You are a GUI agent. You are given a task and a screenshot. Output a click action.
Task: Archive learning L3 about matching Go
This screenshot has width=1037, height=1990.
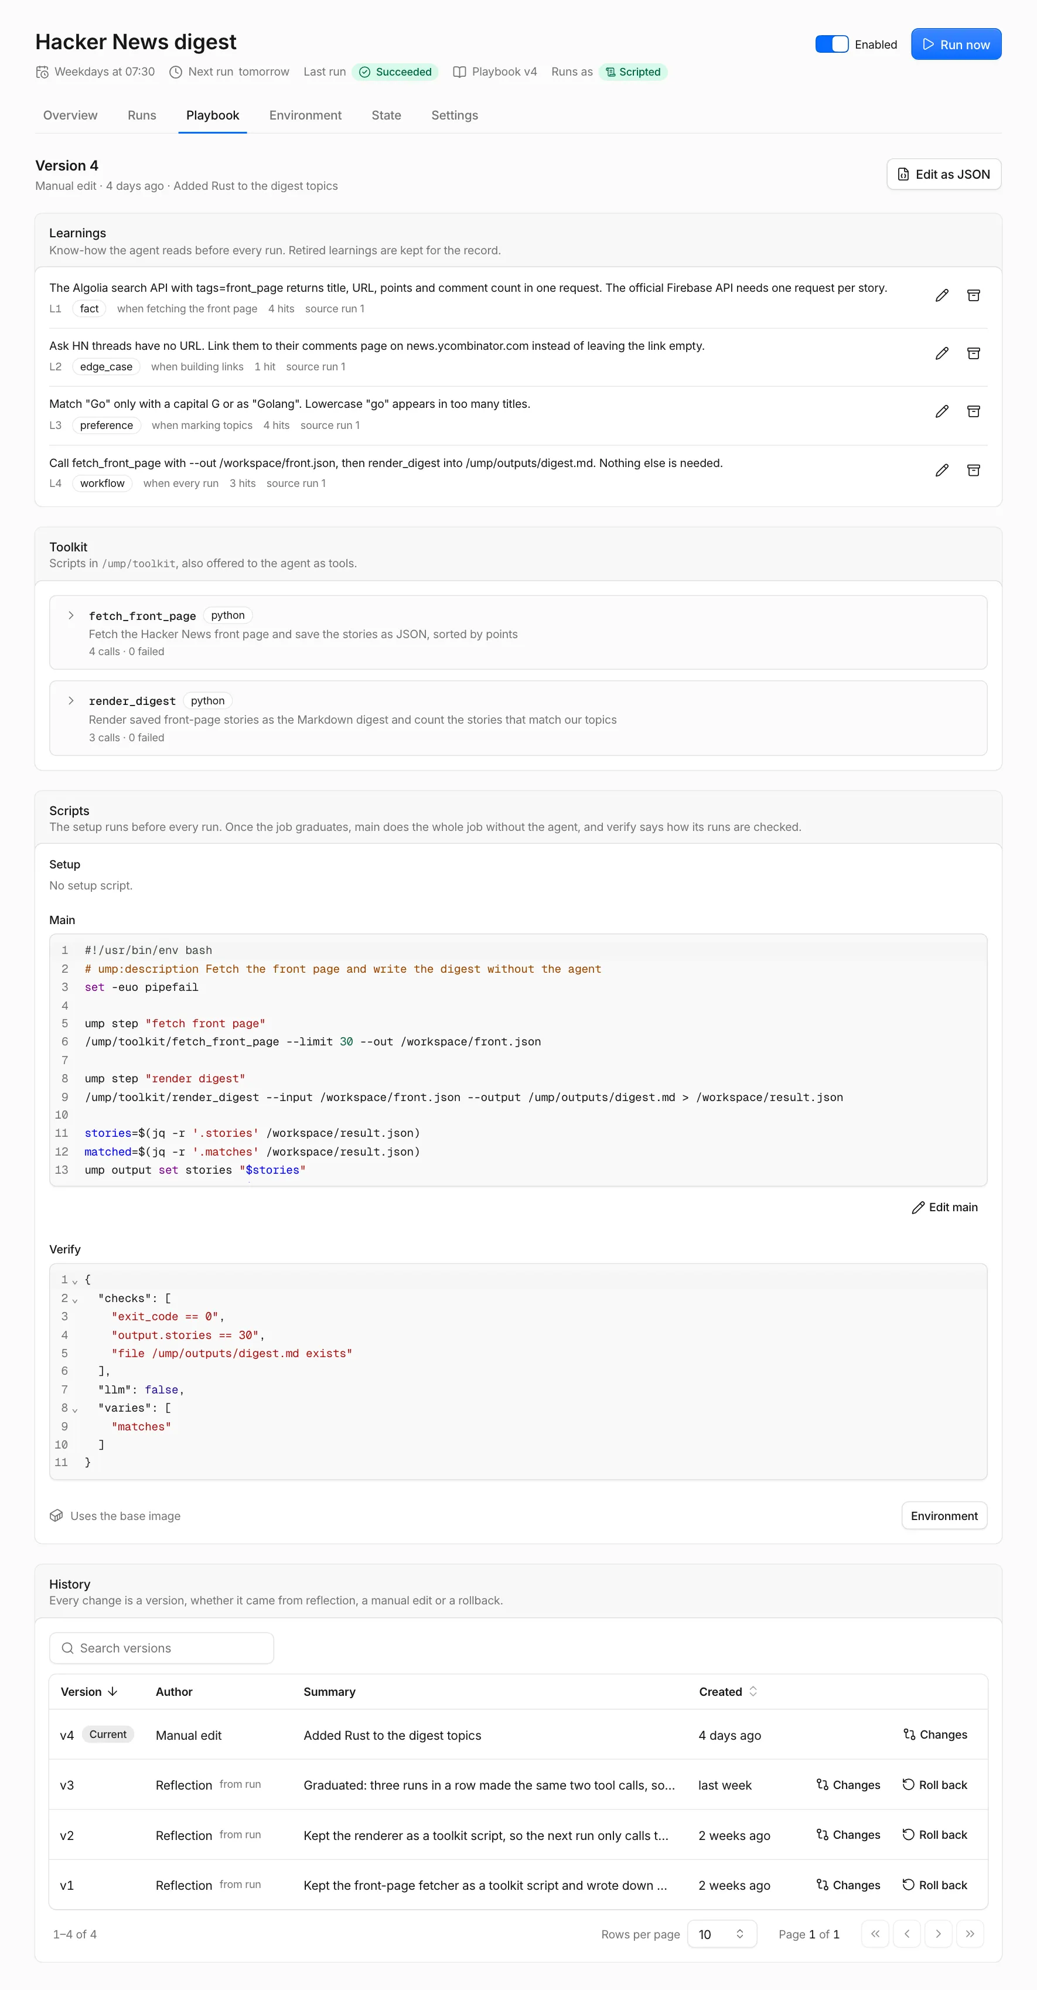click(x=973, y=411)
